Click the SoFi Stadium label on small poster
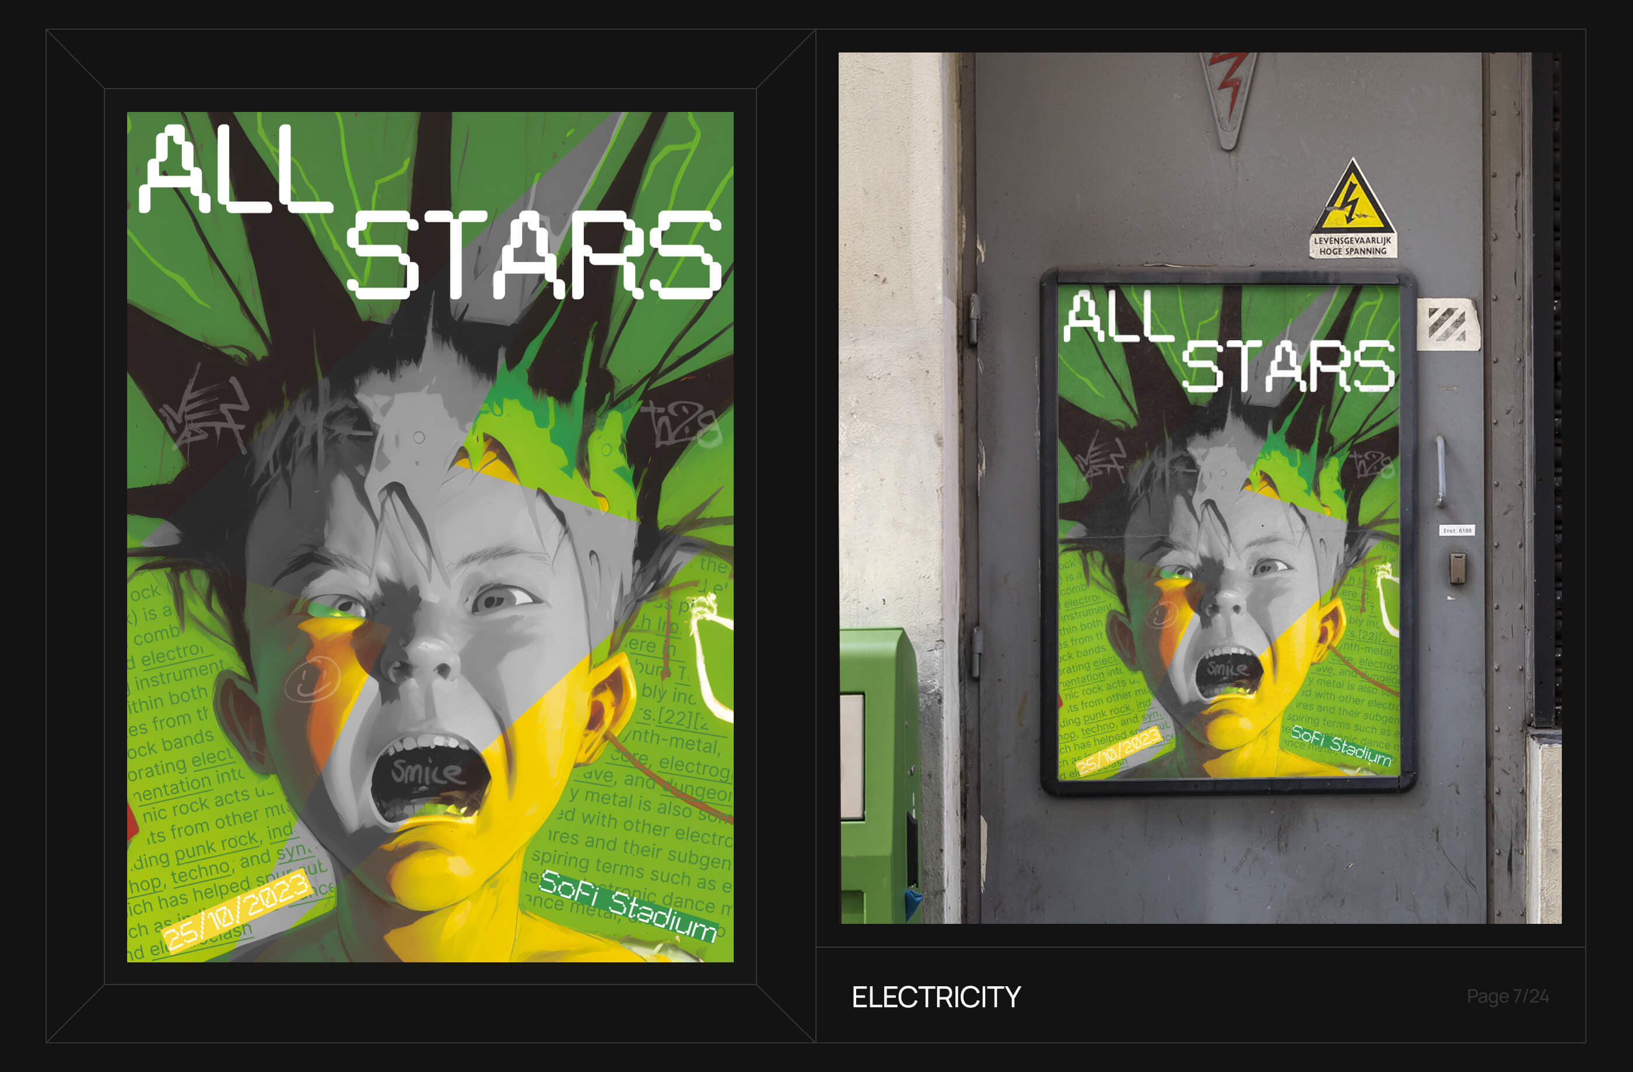Viewport: 1633px width, 1072px height. click(x=1341, y=745)
